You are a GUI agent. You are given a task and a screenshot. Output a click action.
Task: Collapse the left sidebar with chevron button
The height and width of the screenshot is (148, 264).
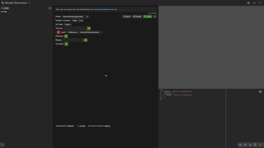coord(2,145)
